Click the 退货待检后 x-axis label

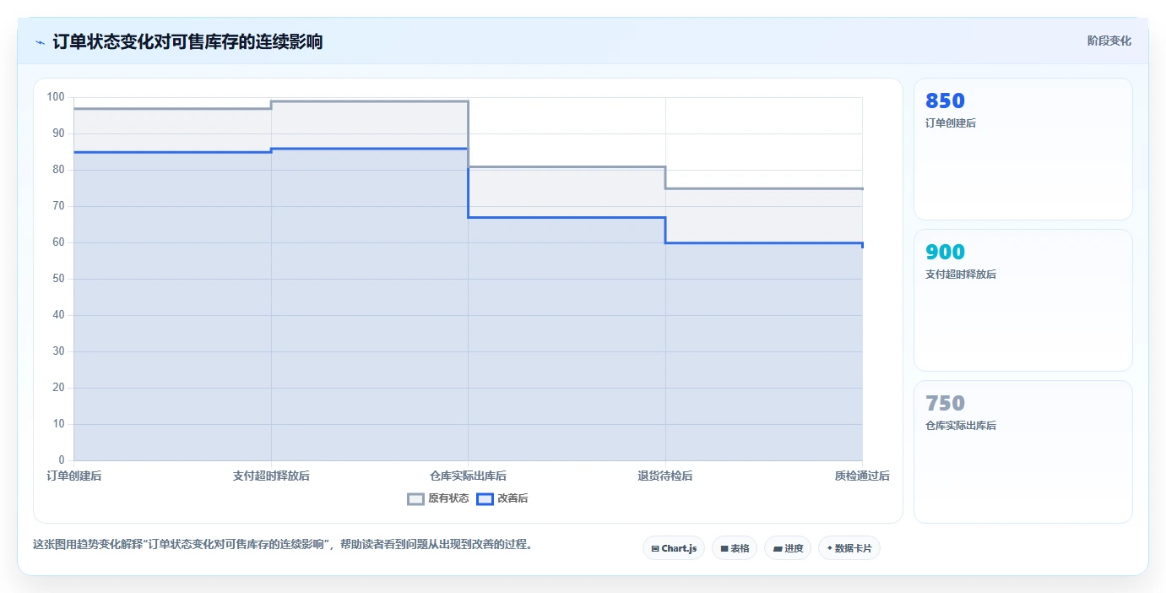pyautogui.click(x=665, y=476)
